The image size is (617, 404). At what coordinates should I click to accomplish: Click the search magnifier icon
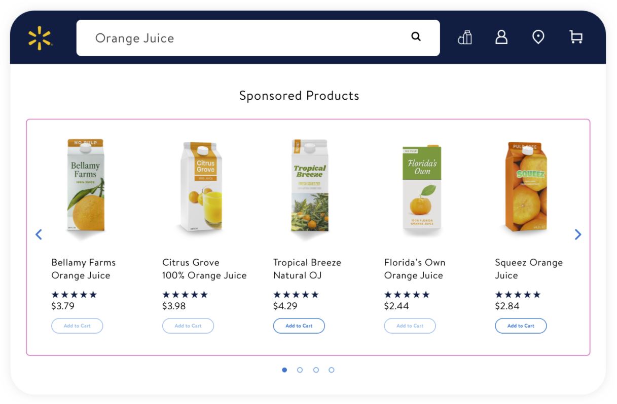[416, 36]
